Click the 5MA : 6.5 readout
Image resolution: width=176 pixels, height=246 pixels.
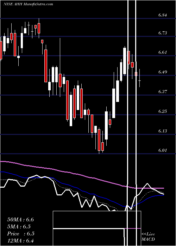click(19, 227)
